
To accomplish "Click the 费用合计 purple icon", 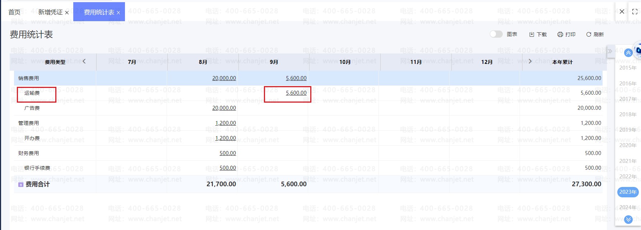I will (x=21, y=184).
